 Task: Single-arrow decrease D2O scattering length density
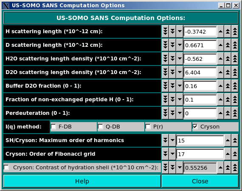180,72
